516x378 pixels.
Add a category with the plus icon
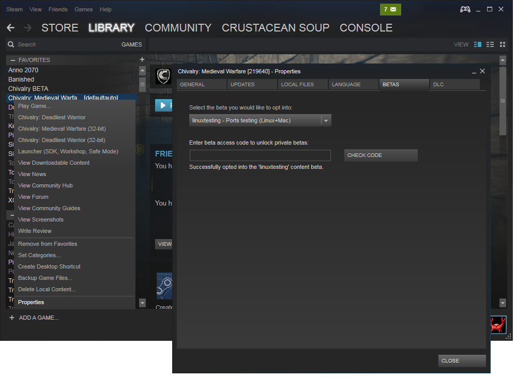pos(142,59)
